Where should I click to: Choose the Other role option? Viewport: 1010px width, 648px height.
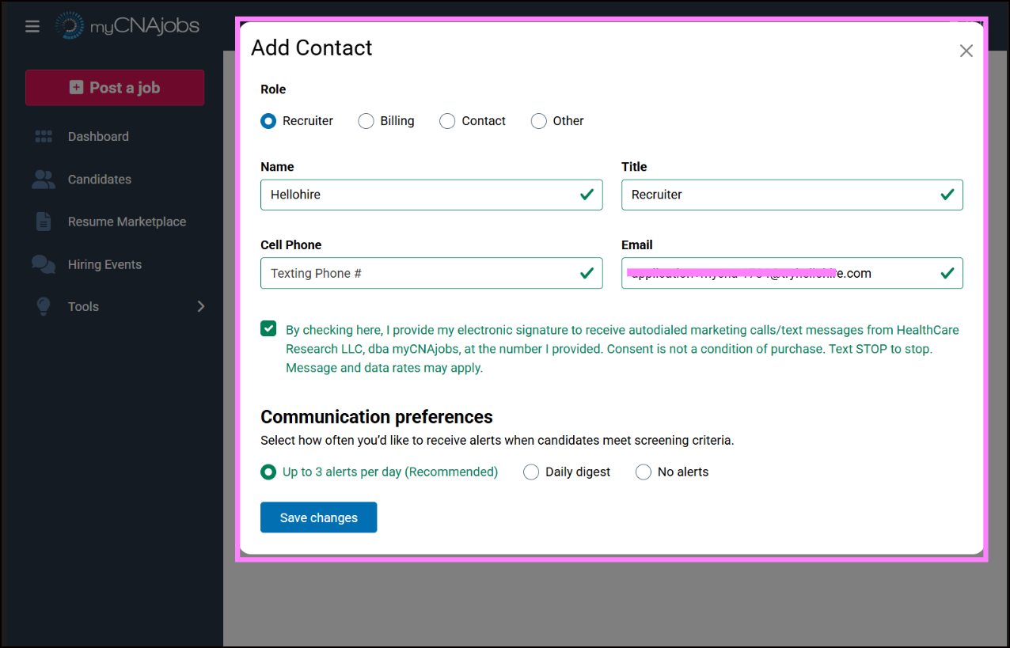tap(538, 121)
